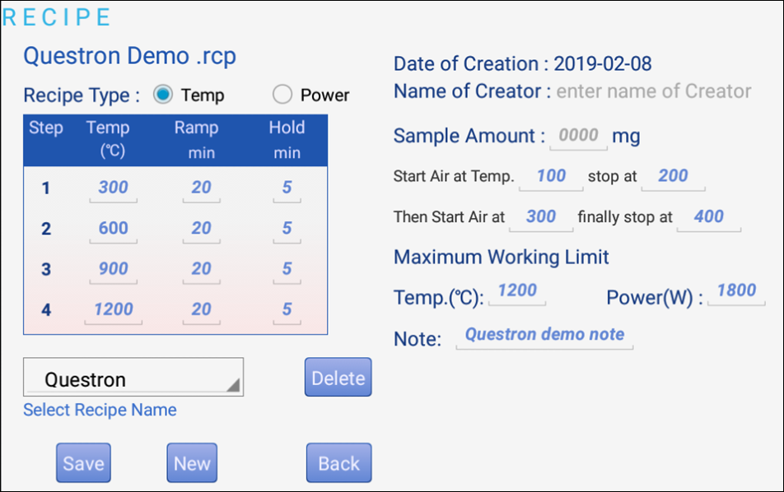Click the Name of Creator input field
The height and width of the screenshot is (492, 784).
(653, 91)
